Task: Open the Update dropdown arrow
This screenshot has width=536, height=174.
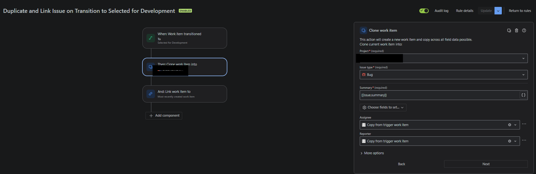Action: click(498, 11)
